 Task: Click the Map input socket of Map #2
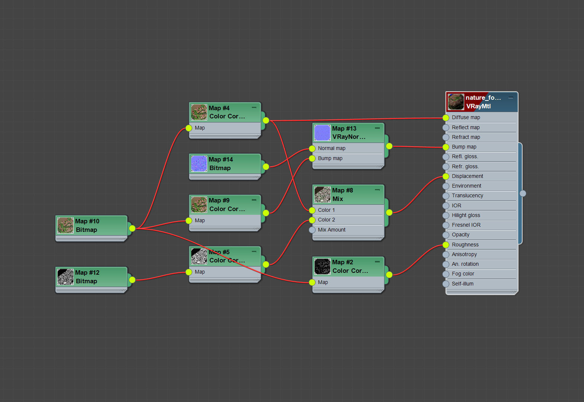[x=312, y=283]
